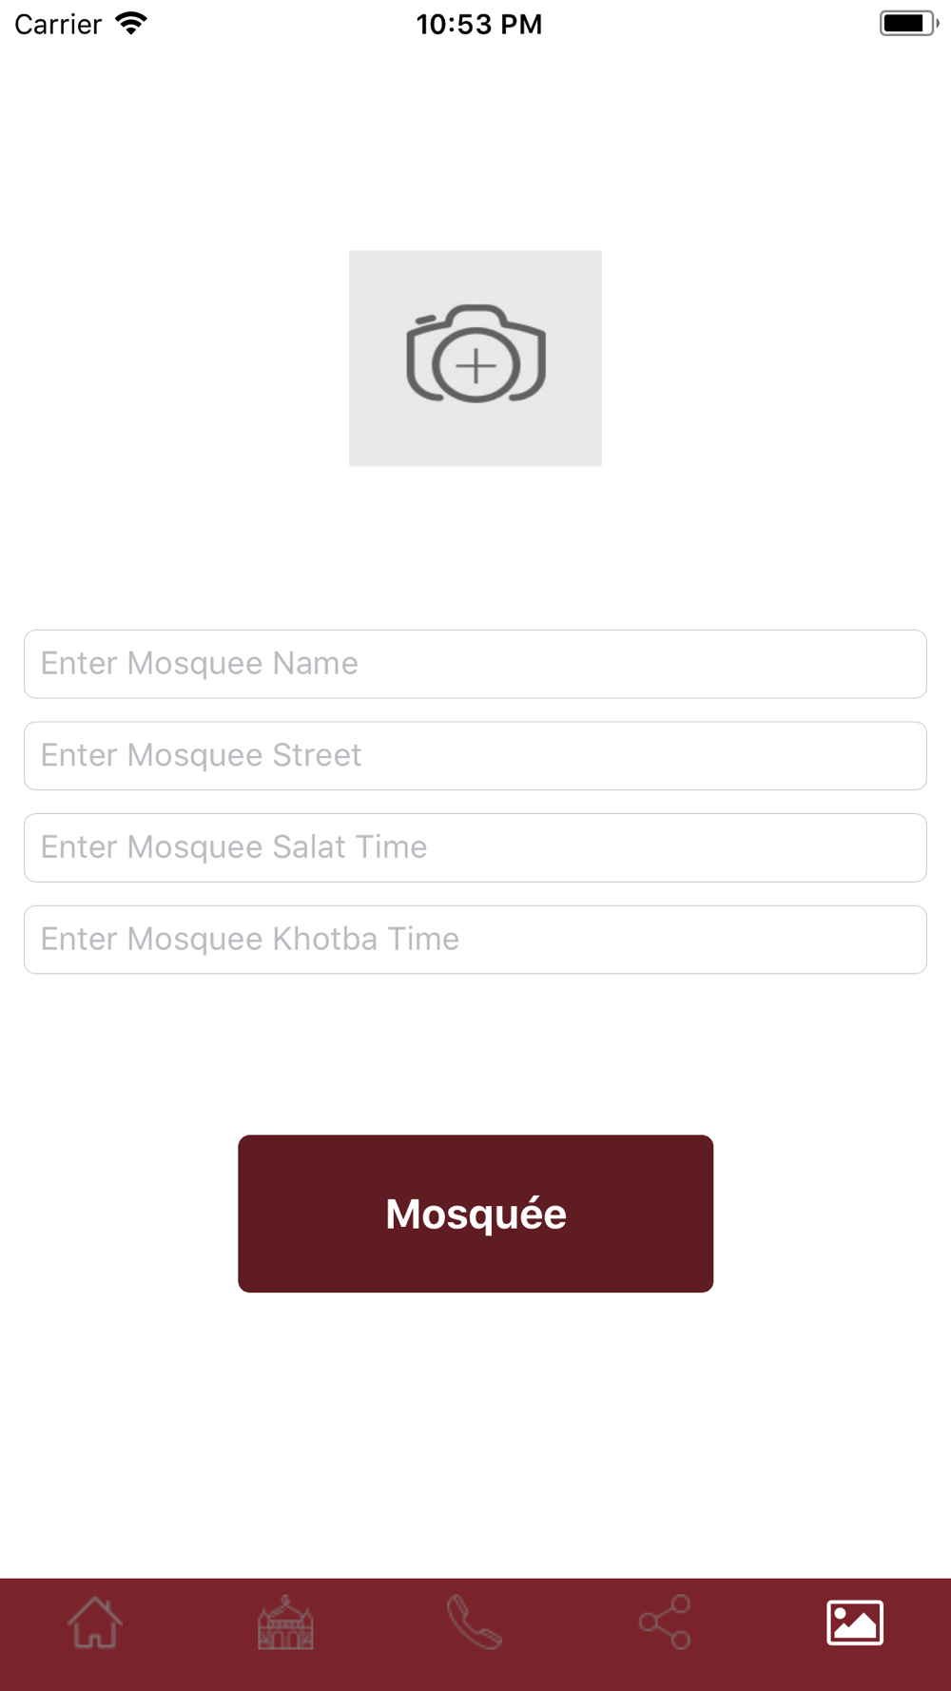This screenshot has height=1691, width=951.
Task: Tap the Wi-Fi status icon
Action: coord(131,23)
